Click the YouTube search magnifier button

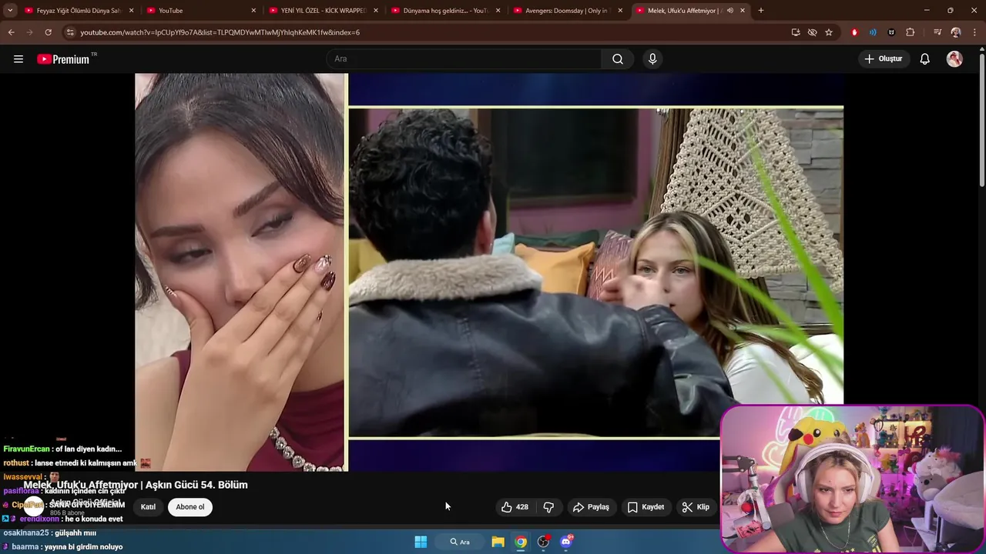click(618, 59)
